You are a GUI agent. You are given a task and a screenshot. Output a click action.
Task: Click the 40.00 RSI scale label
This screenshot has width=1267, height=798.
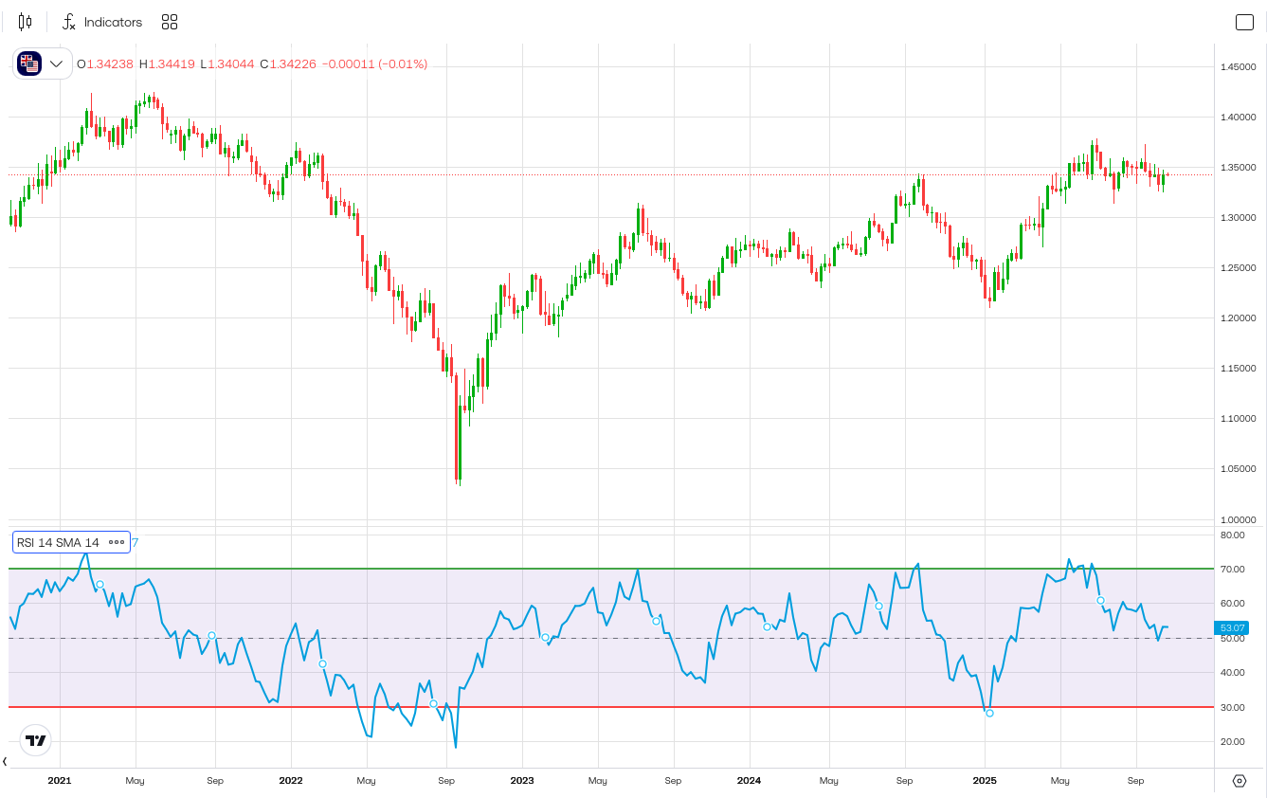[1232, 673]
